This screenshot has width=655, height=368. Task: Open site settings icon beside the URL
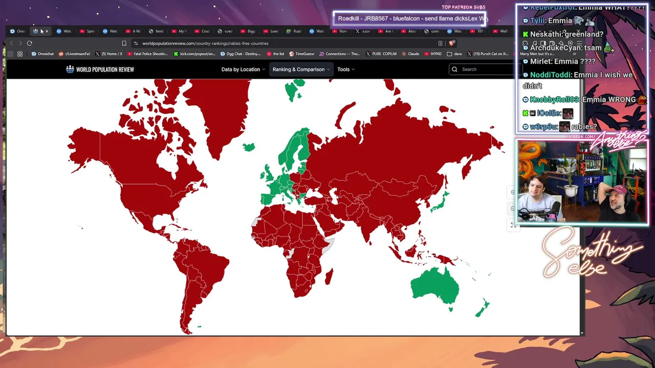(x=136, y=43)
